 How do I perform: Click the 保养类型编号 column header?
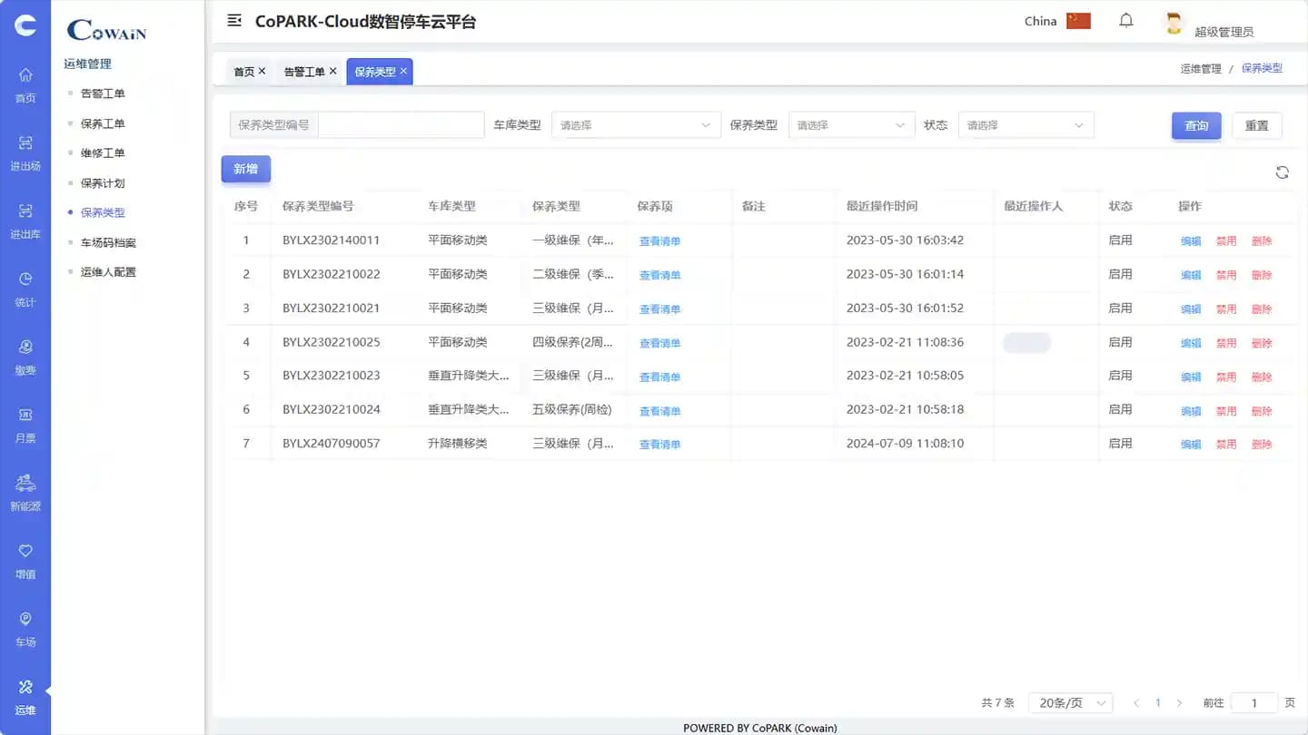[318, 206]
